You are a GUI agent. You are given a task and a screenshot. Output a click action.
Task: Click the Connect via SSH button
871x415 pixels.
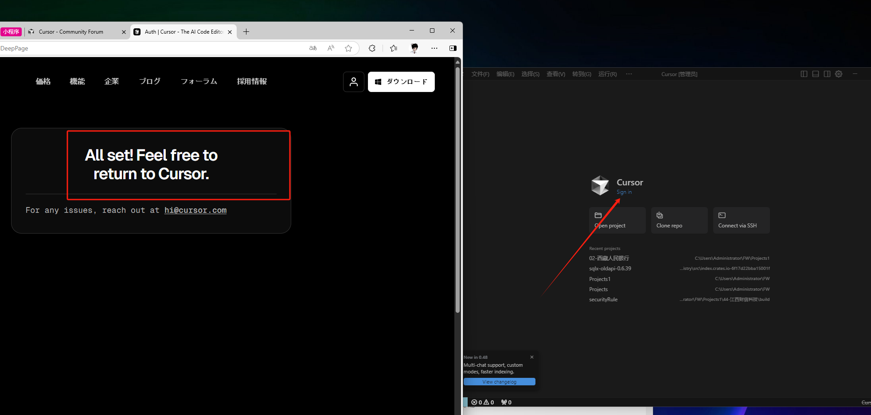click(x=742, y=220)
